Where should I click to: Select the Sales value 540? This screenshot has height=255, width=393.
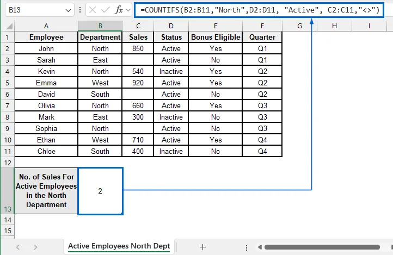(138, 71)
